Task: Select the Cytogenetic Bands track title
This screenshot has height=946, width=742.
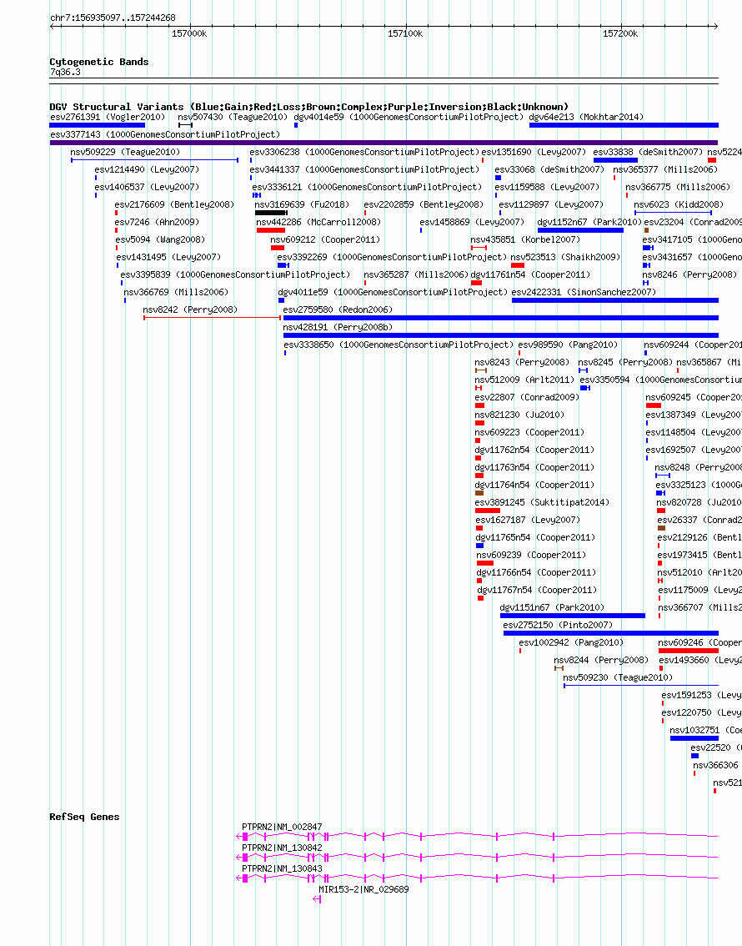Action: 99,62
